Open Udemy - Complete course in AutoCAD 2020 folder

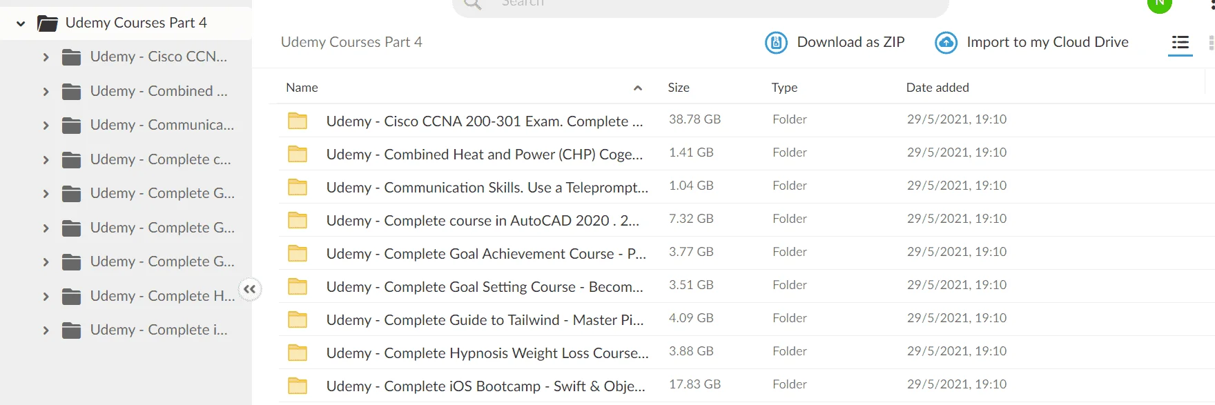(483, 221)
